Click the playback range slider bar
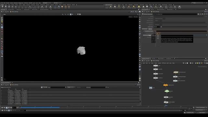 tap(103, 110)
